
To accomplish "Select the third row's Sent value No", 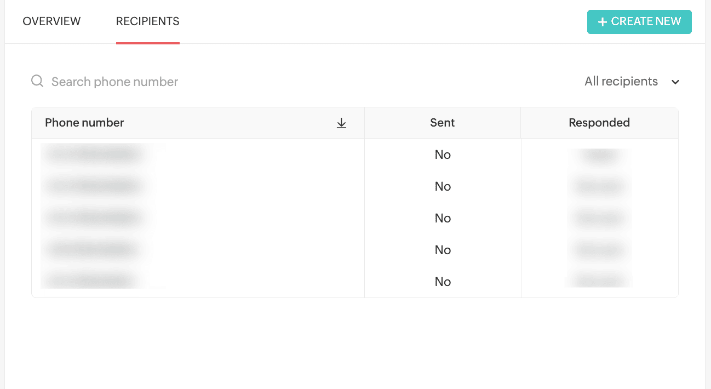I will click(443, 219).
